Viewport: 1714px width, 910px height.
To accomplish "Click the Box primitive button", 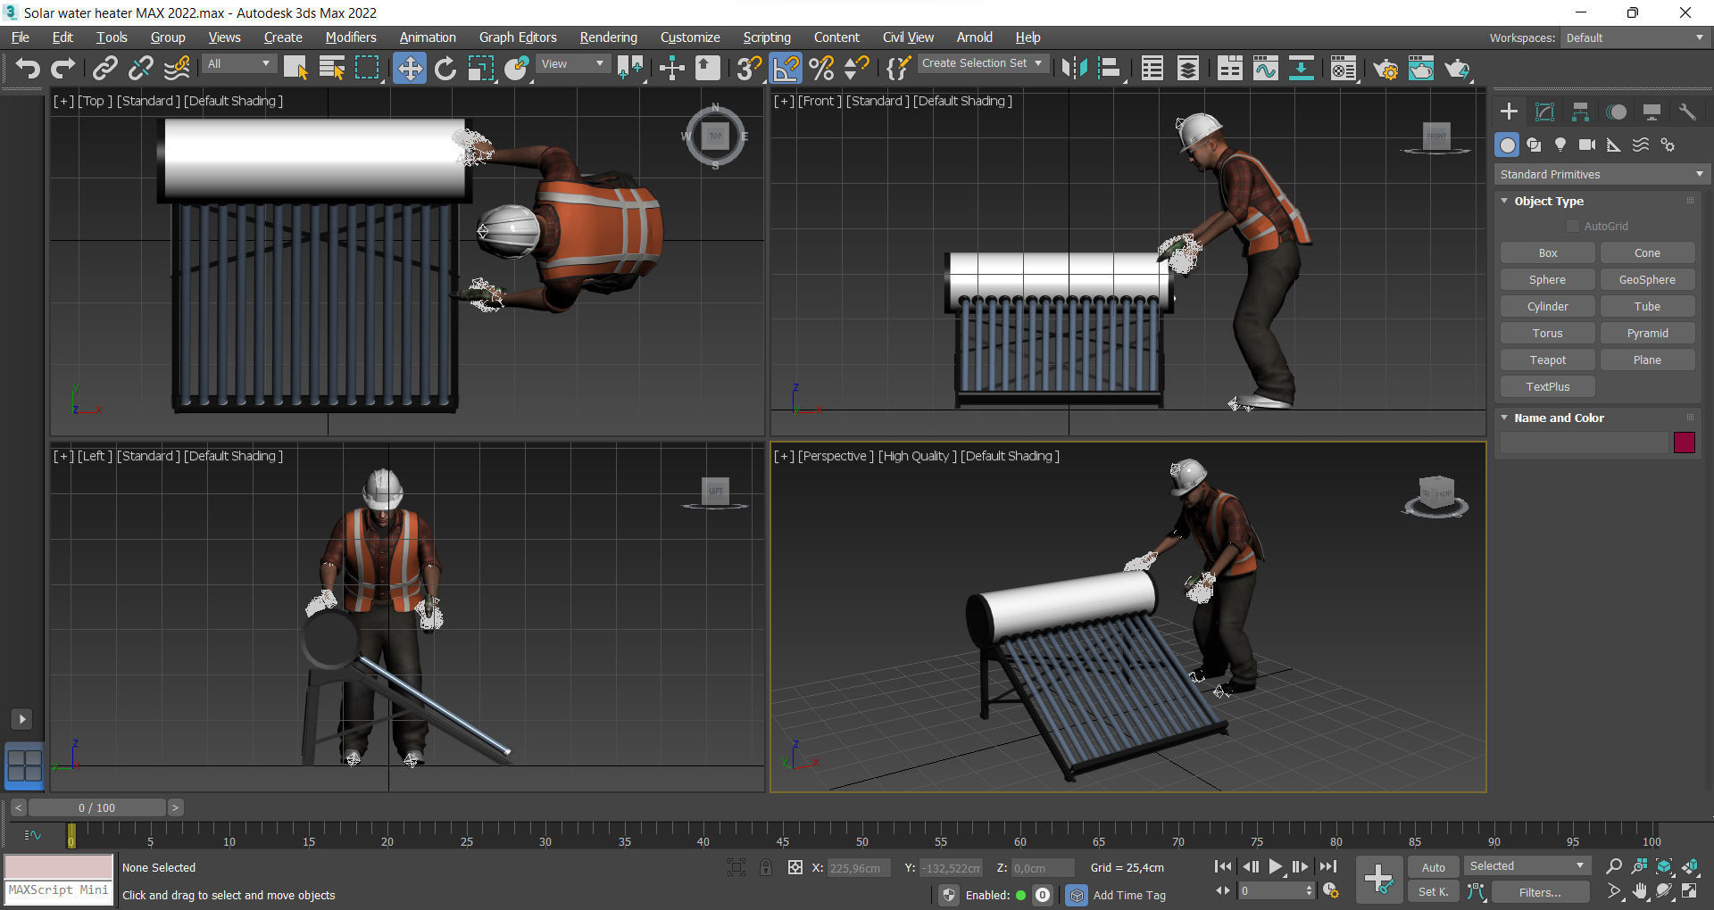I will (x=1548, y=253).
